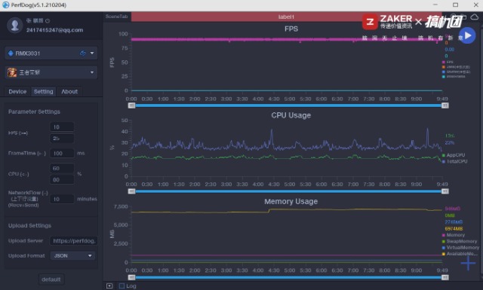Click the lower FPS threshold input showing 25
The width and height of the screenshot is (483, 290).
tap(62, 139)
